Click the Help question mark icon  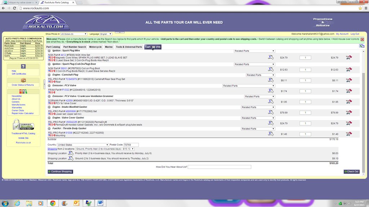[23, 66]
